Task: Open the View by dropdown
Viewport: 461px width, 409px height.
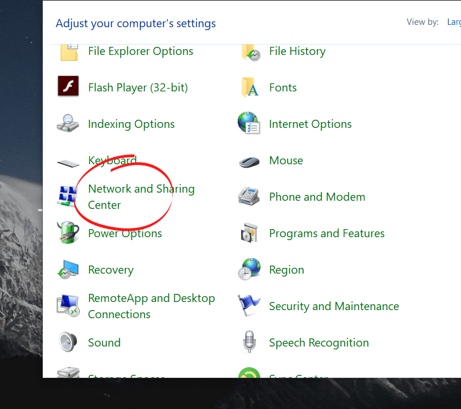Action: coord(453,22)
